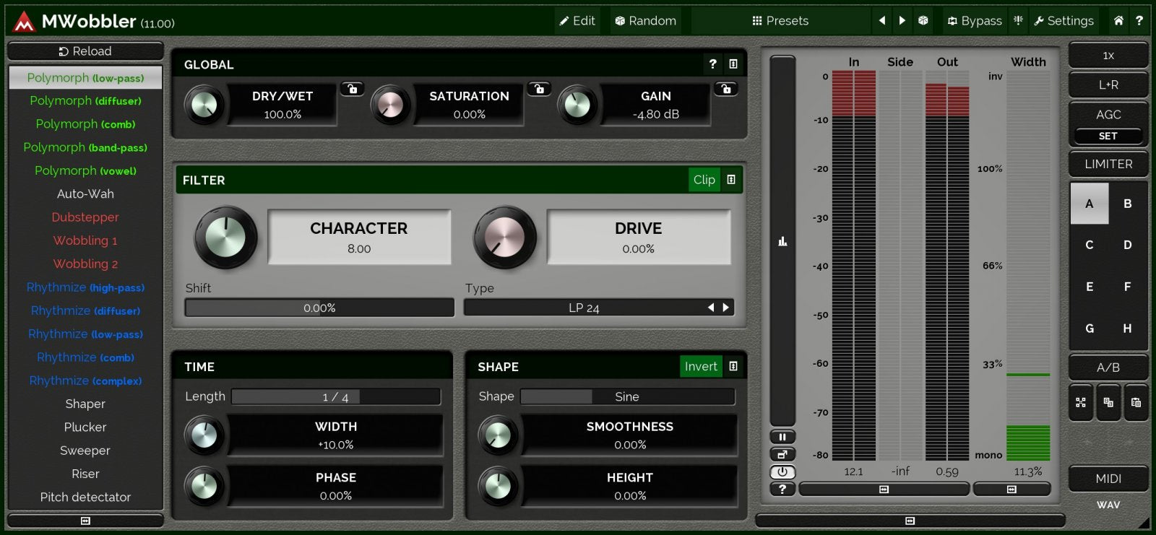Screen dimensions: 1156x535
Task: Click the Saturation padlock icon
Action: click(x=539, y=89)
